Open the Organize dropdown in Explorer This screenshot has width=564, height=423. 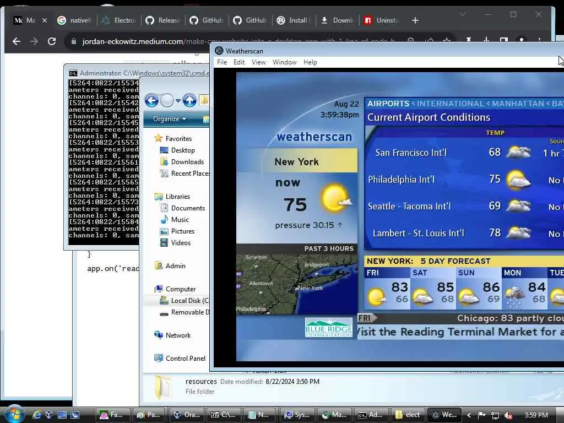170,119
